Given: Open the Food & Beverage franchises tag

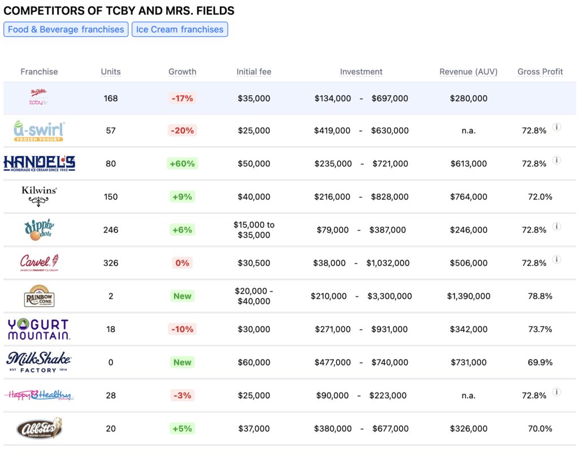Looking at the screenshot, I should [x=66, y=29].
